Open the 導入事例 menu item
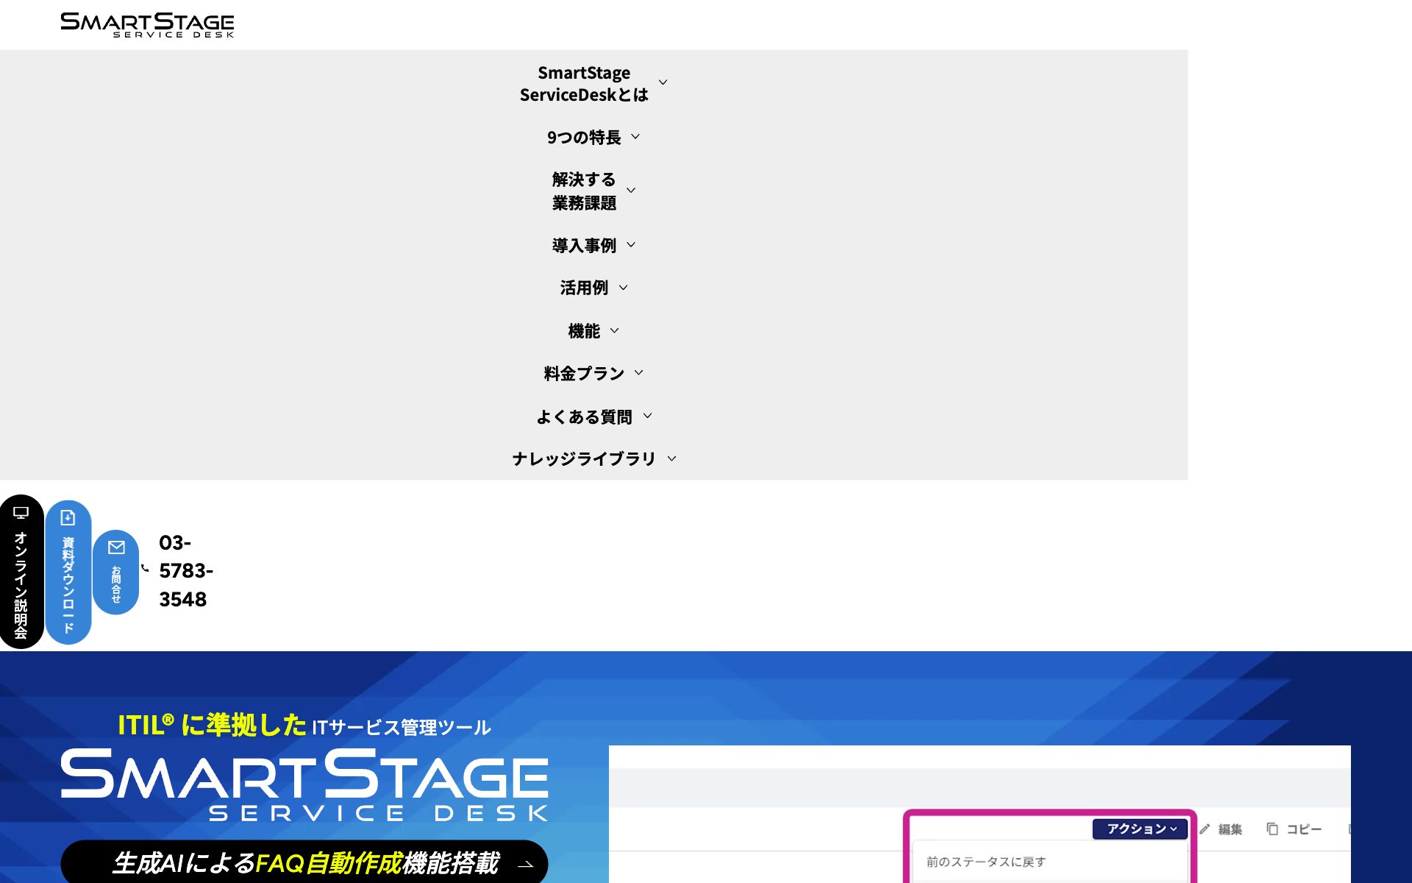This screenshot has height=883, width=1412. 584,246
